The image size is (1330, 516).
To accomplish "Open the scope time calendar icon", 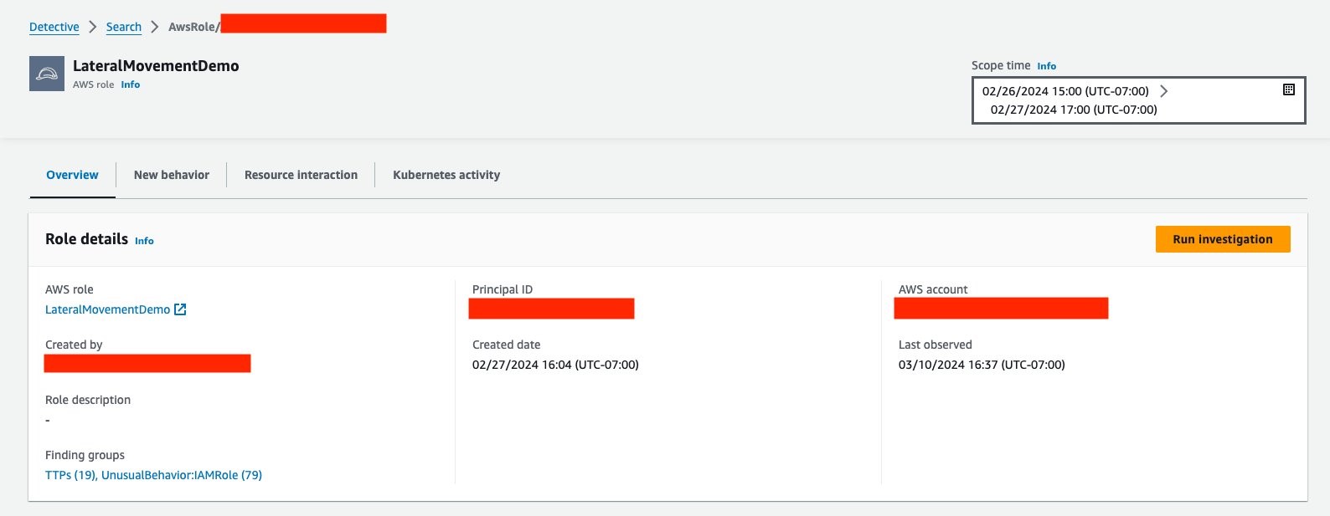I will [x=1289, y=89].
